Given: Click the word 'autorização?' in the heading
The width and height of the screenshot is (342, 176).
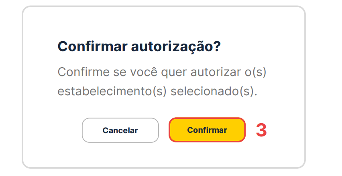Looking at the screenshot, I should click(x=176, y=46).
